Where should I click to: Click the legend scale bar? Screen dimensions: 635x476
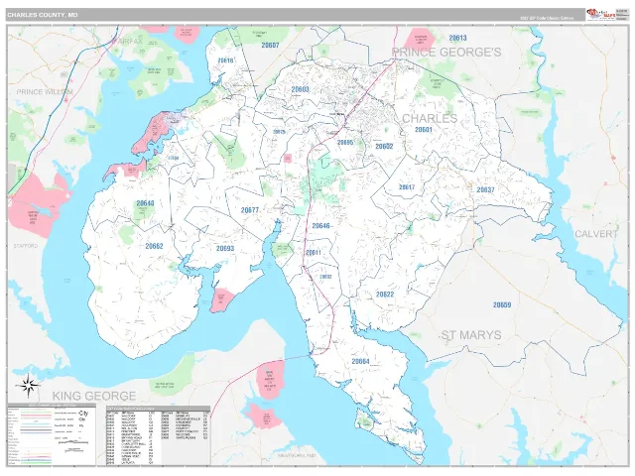(73, 442)
